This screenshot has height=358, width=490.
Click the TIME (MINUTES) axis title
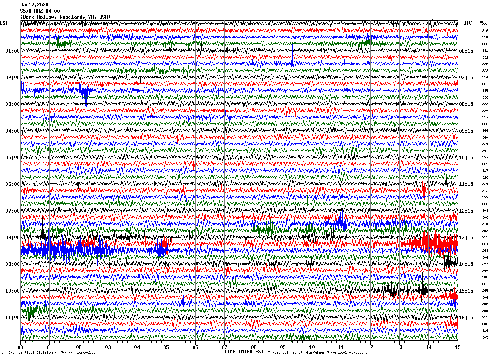tap(244, 352)
